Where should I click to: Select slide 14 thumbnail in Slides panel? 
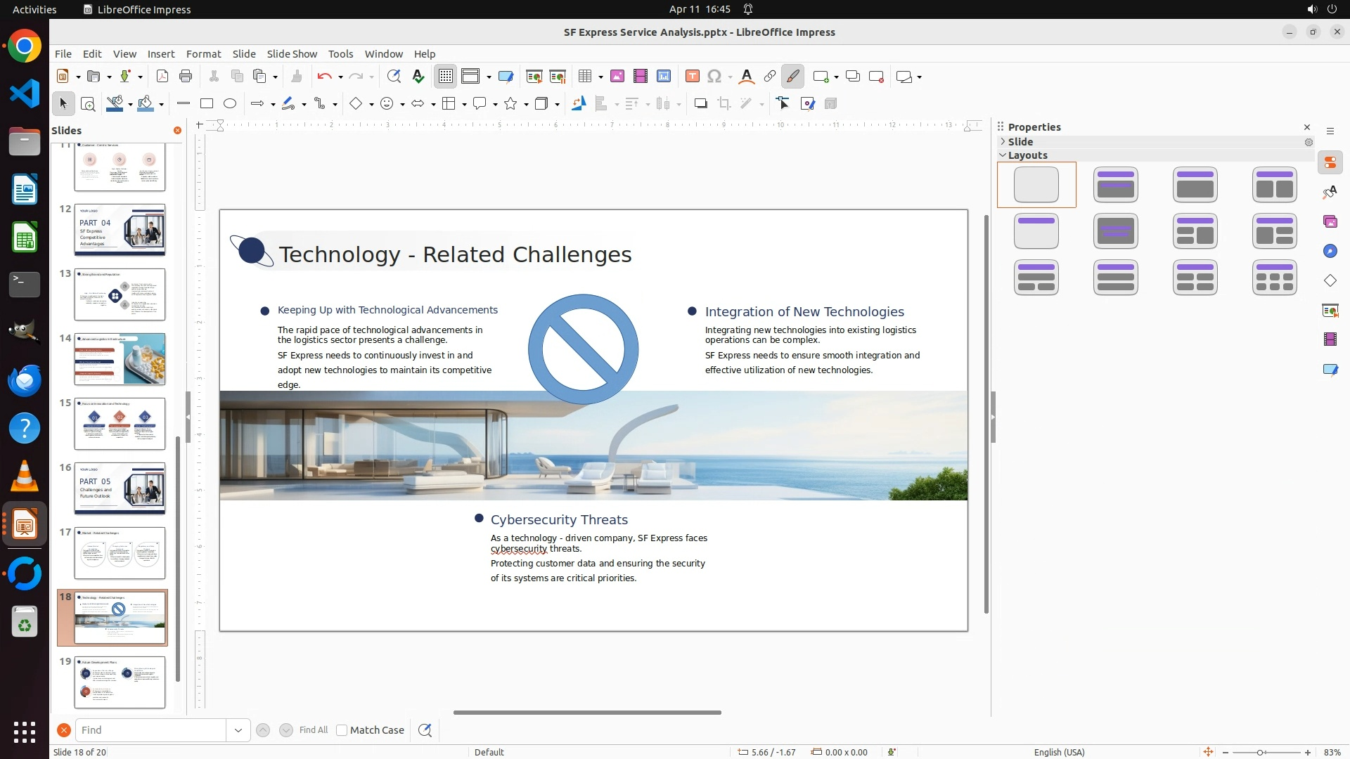tap(120, 359)
